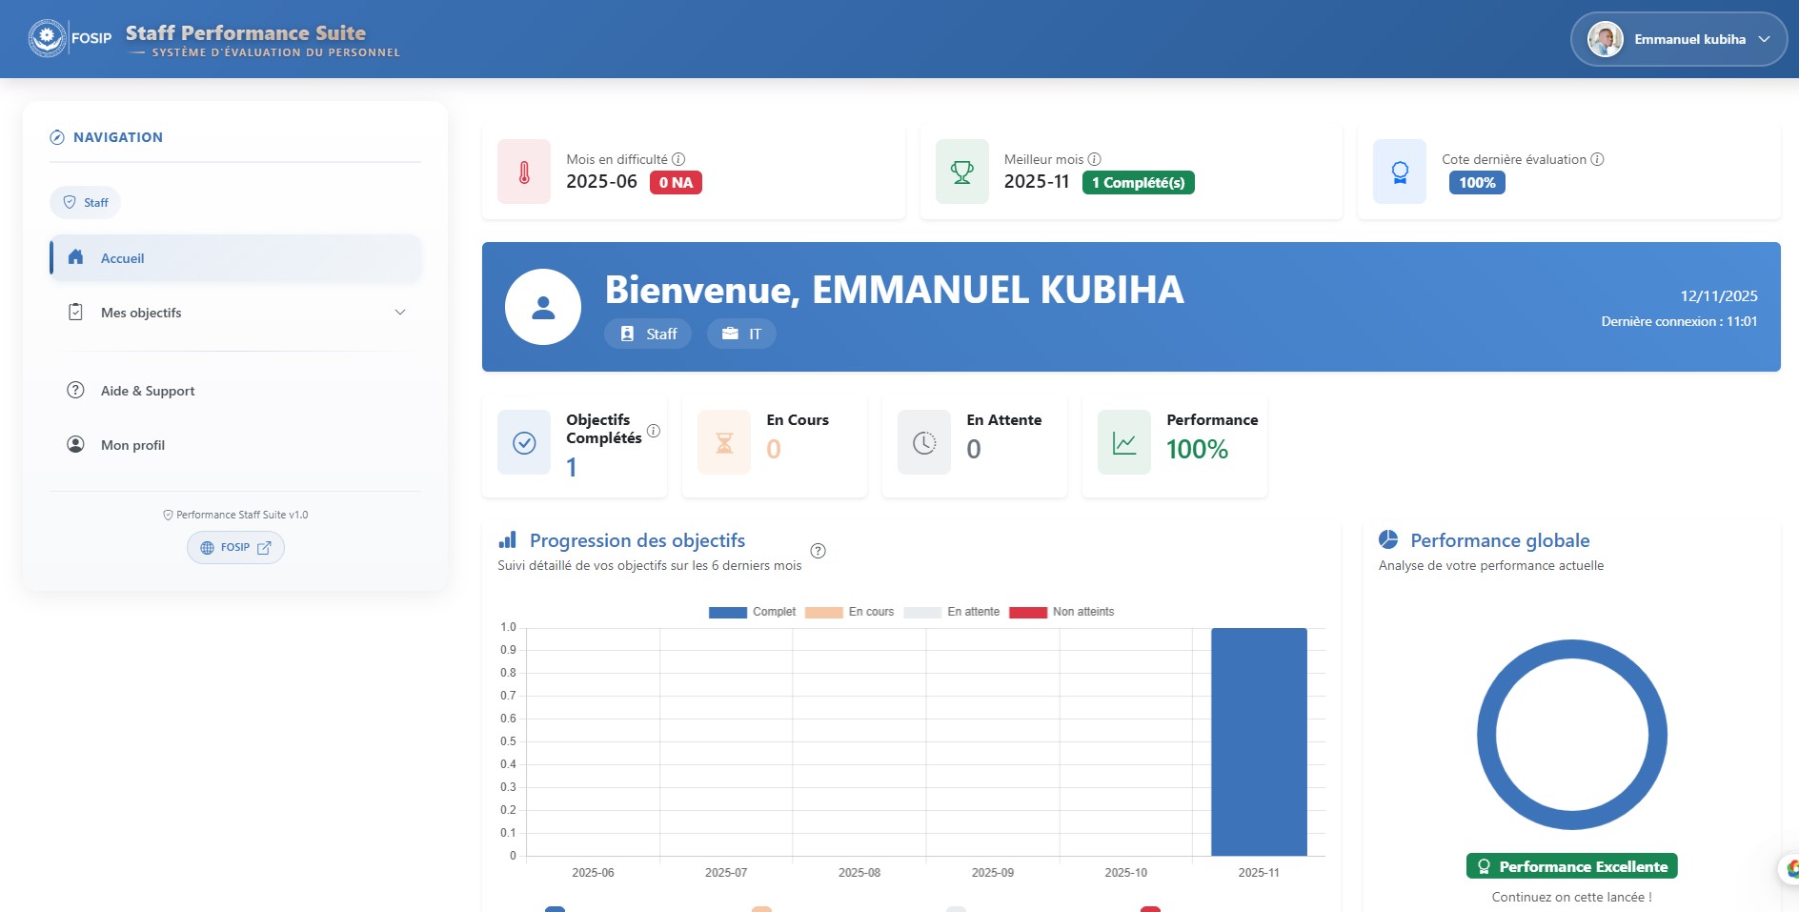
Task: Click the hourglass icon for En Cours
Action: (x=724, y=442)
